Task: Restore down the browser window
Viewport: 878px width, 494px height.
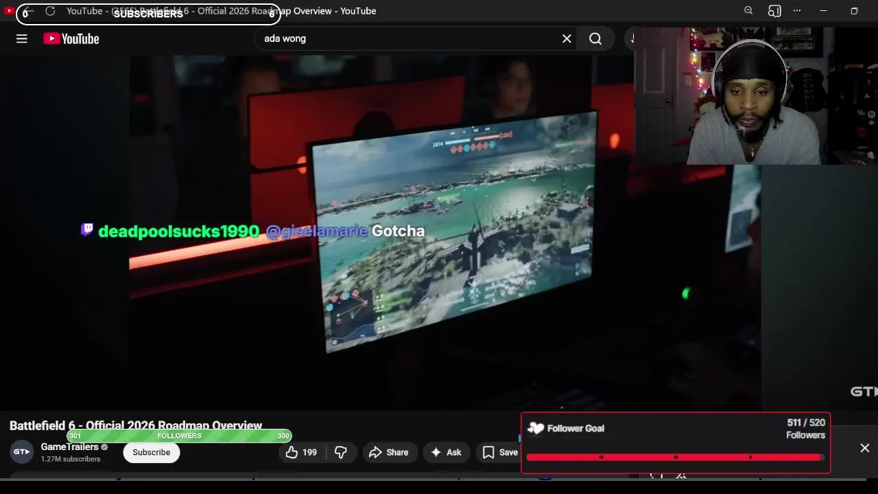Action: pyautogui.click(x=854, y=11)
